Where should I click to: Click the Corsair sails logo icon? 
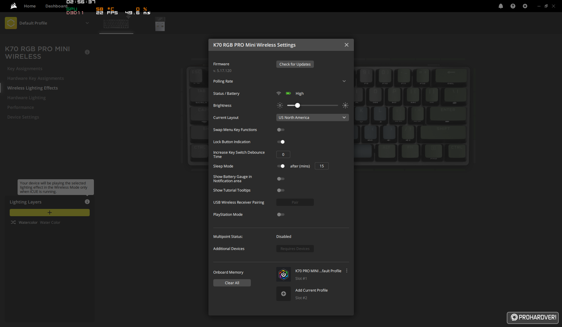[13, 6]
